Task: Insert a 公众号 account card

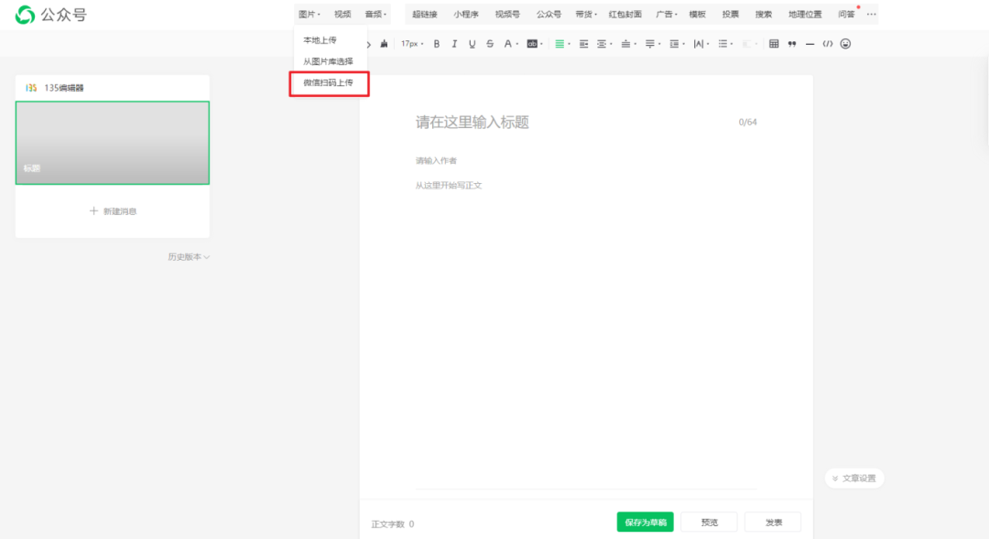Action: point(549,15)
